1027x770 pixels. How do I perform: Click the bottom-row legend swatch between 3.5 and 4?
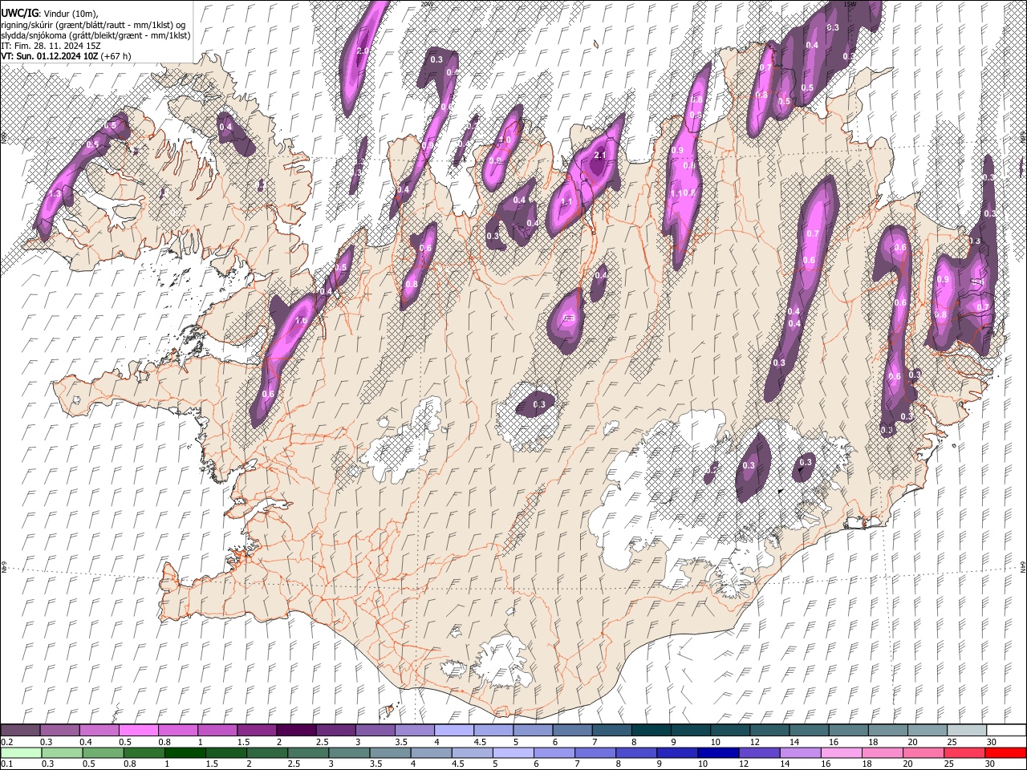tap(390, 752)
